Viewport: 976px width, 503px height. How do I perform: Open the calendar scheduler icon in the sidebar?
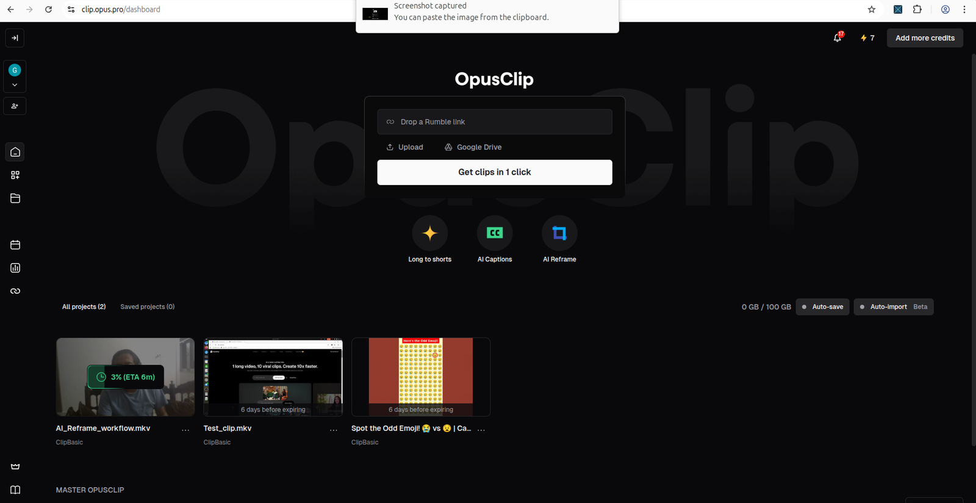pos(15,245)
